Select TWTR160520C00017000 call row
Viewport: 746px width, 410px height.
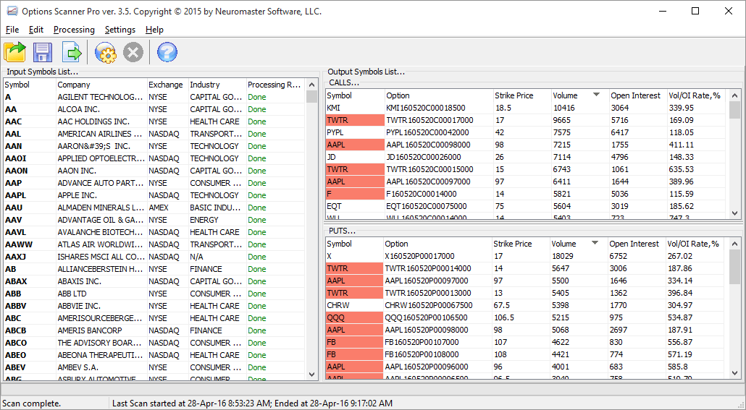tap(527, 120)
